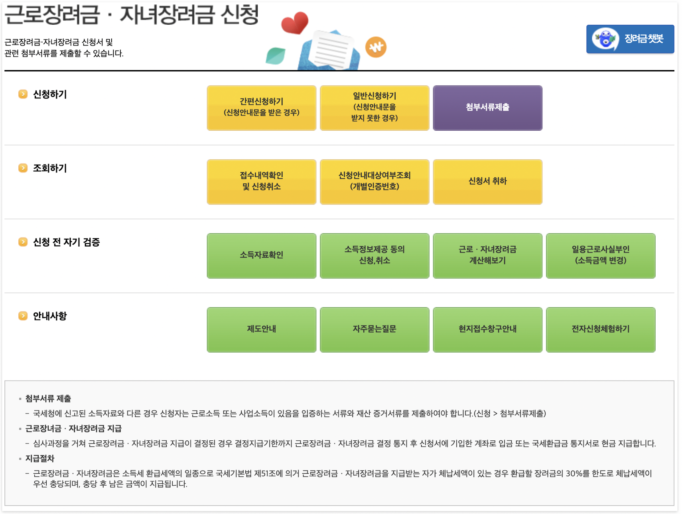This screenshot has height=514, width=682.
Task: Open 간편신청하기 for those with notification
Action: (261, 108)
